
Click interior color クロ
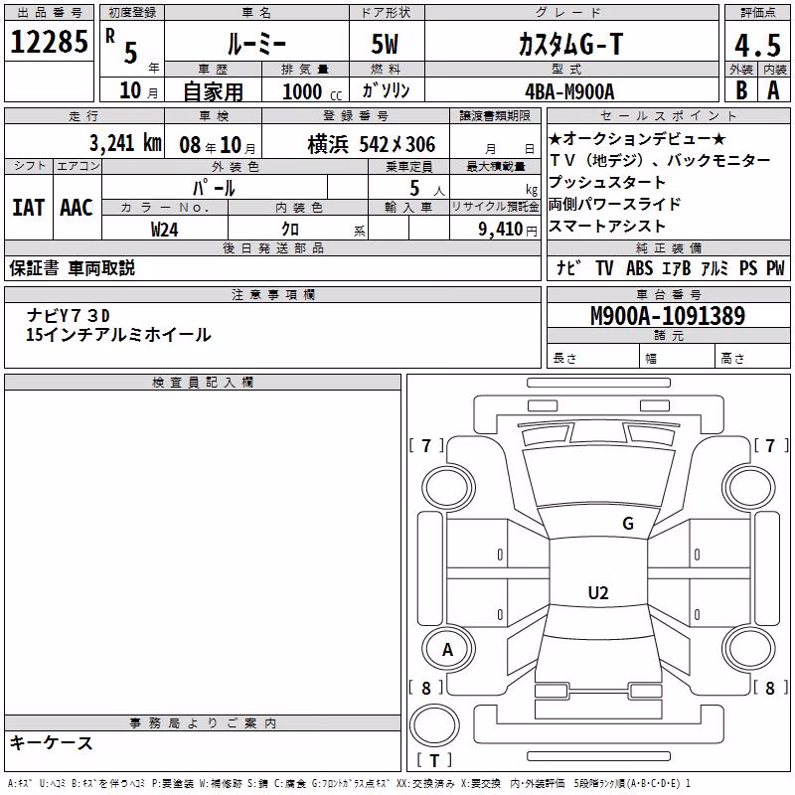[x=290, y=230]
